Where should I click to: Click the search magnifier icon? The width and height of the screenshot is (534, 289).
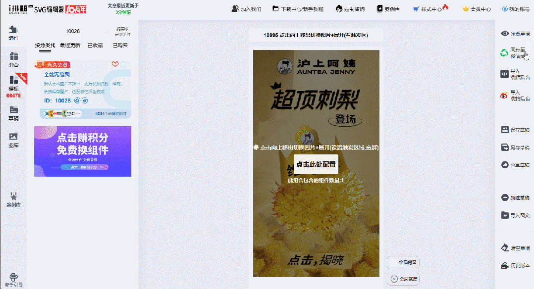coord(106,31)
